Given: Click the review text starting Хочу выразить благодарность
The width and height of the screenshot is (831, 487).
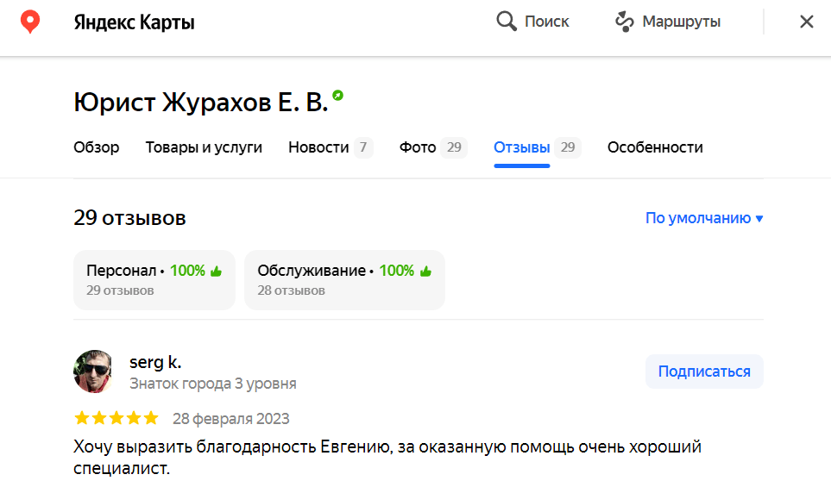Looking at the screenshot, I should click(x=387, y=458).
